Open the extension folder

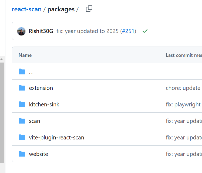point(41,88)
